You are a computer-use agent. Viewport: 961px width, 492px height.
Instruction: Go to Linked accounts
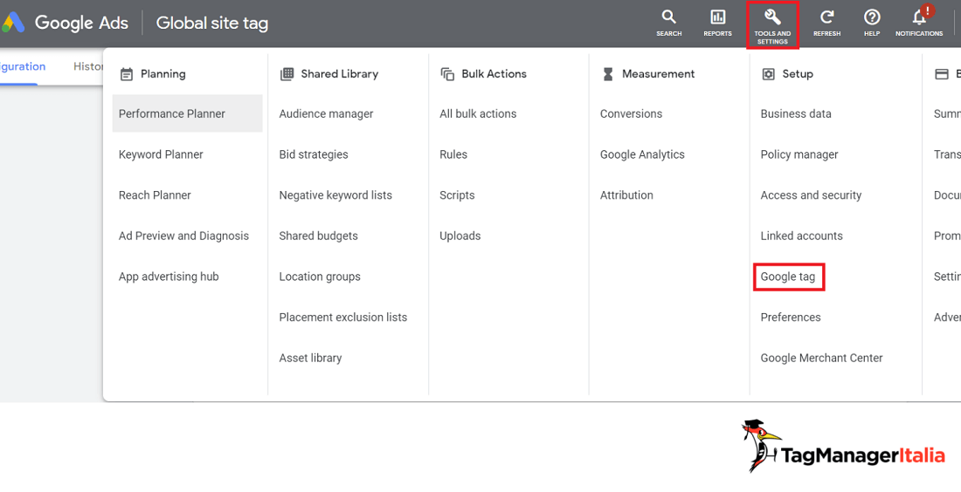click(801, 236)
